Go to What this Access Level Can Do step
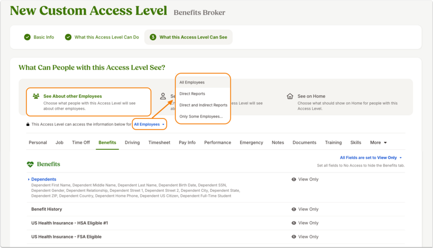Image resolution: width=433 pixels, height=248 pixels. coord(102,37)
